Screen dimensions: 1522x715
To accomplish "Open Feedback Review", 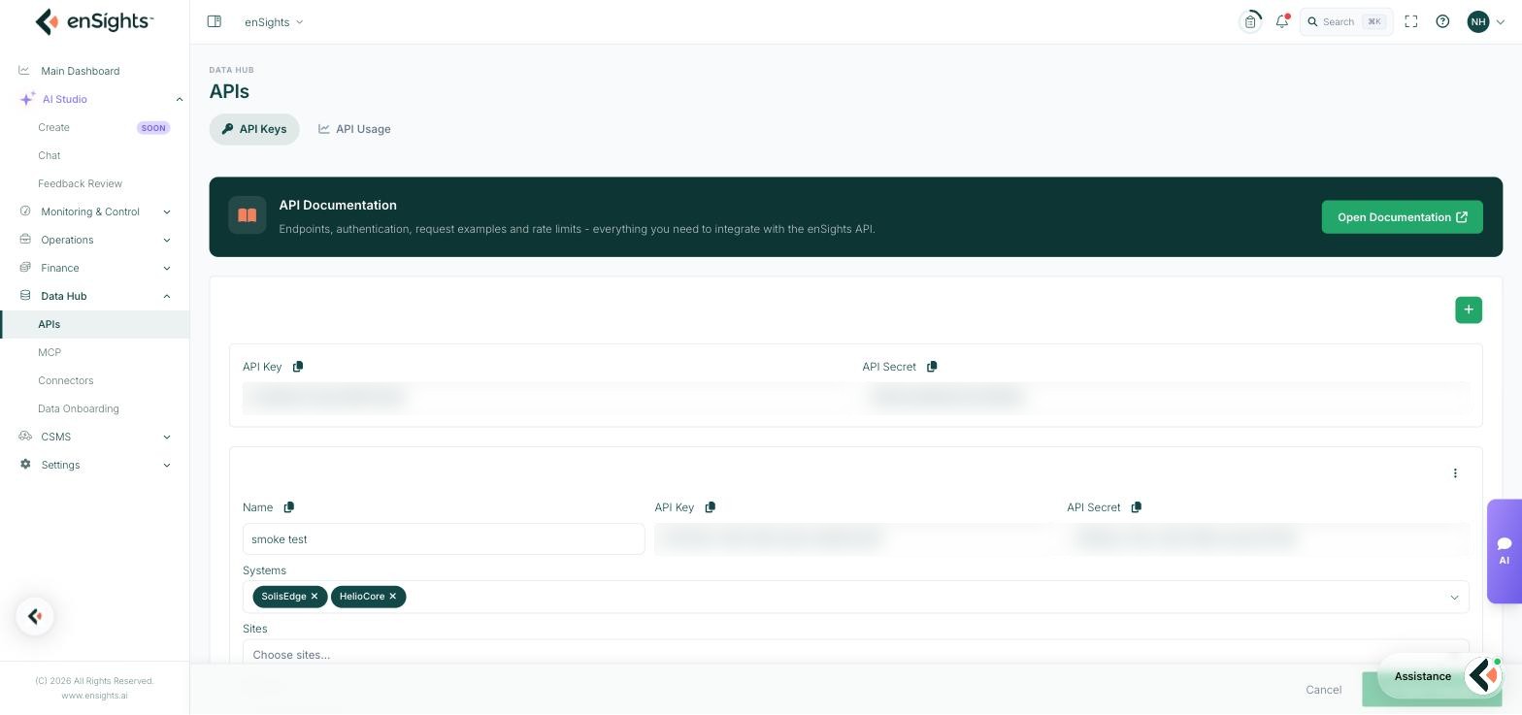I will pos(80,183).
